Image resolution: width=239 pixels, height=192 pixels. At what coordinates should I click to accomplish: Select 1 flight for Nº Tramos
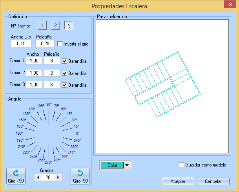[42, 26]
